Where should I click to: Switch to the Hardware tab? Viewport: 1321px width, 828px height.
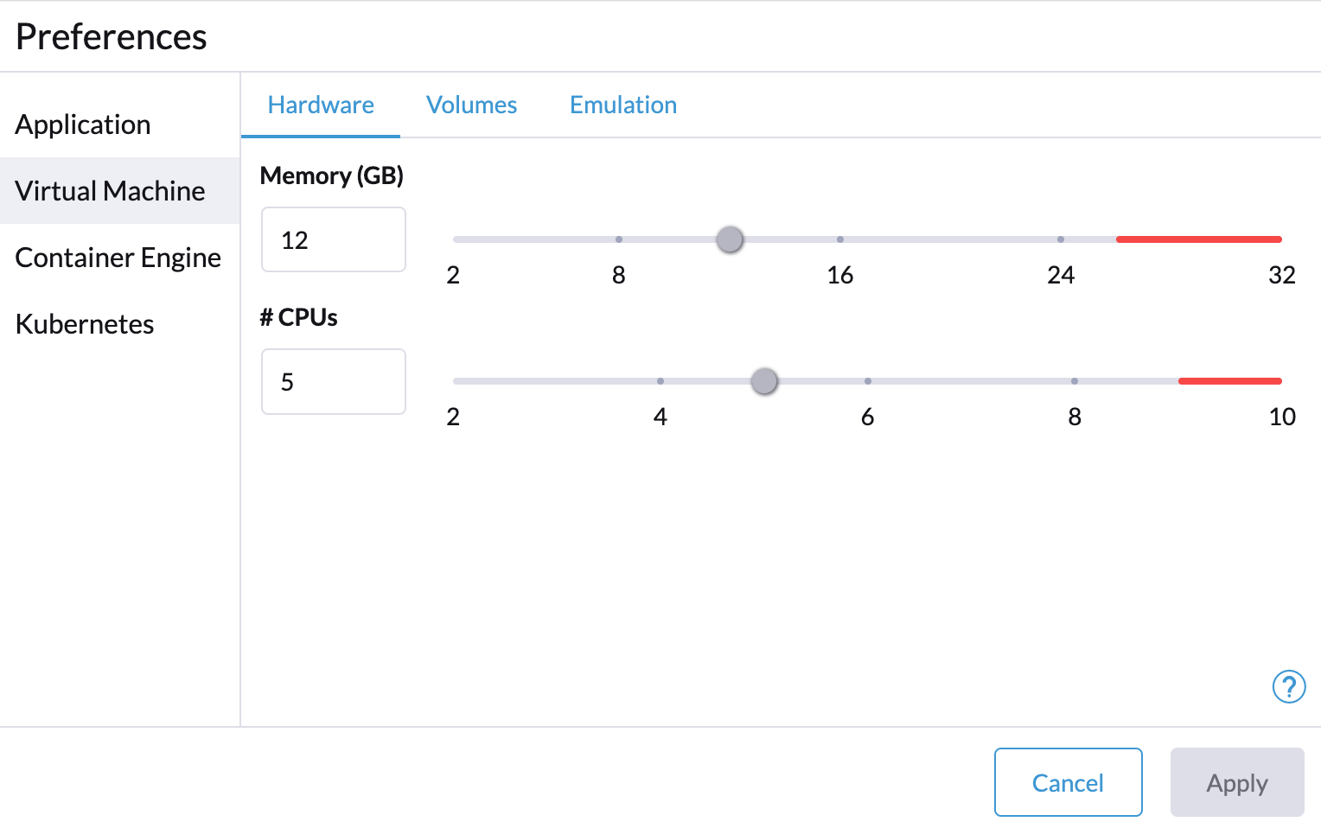321,105
